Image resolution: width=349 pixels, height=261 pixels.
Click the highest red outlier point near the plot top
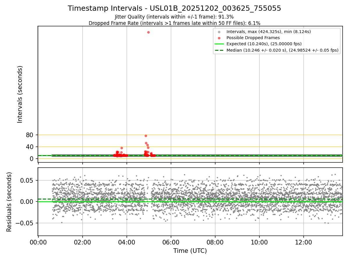148,32
